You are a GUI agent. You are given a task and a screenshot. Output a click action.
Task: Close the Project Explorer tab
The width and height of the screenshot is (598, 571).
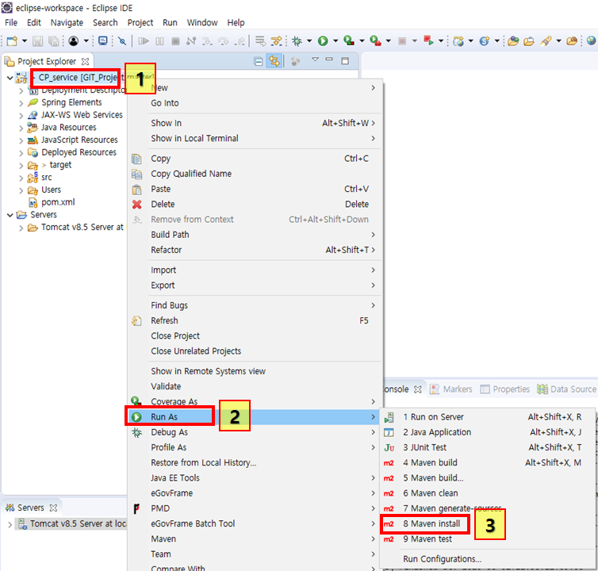[86, 61]
